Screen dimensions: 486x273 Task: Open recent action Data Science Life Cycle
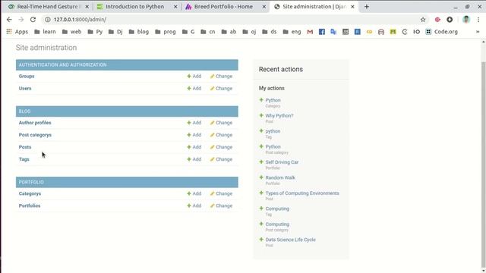(290, 240)
